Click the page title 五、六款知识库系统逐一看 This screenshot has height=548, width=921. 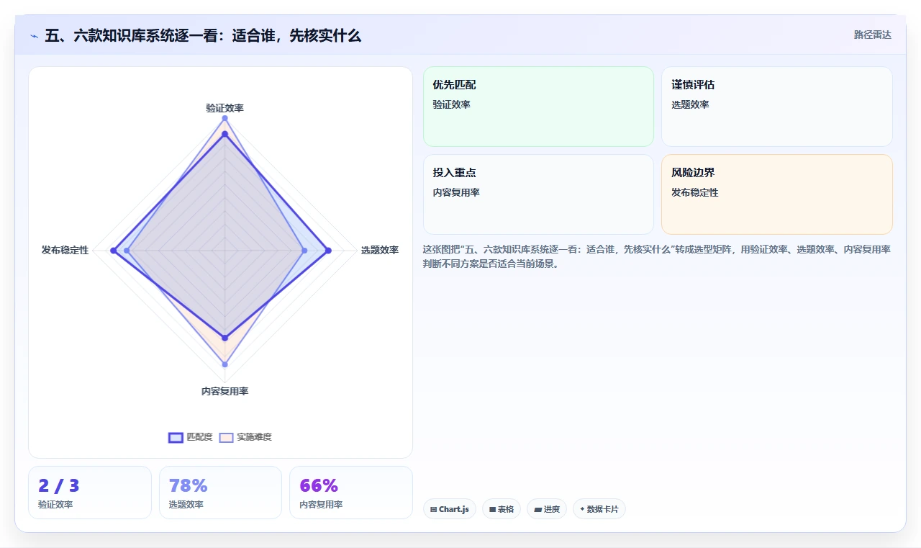point(203,35)
